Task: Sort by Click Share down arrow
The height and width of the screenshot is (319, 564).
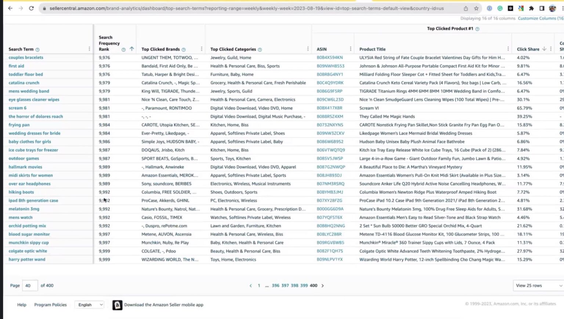Action: 544,49
